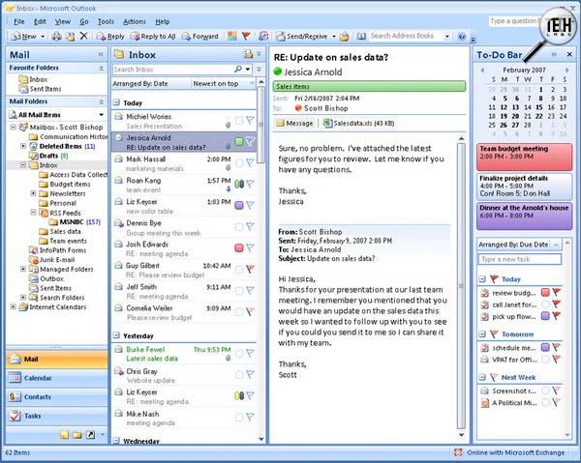Click Reply to All button
Screen dimensions: 581x463
(153, 36)
